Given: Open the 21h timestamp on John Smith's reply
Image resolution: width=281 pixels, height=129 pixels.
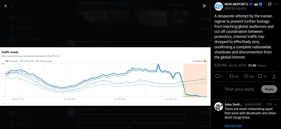Looking at the screenshot, I should [269, 104].
